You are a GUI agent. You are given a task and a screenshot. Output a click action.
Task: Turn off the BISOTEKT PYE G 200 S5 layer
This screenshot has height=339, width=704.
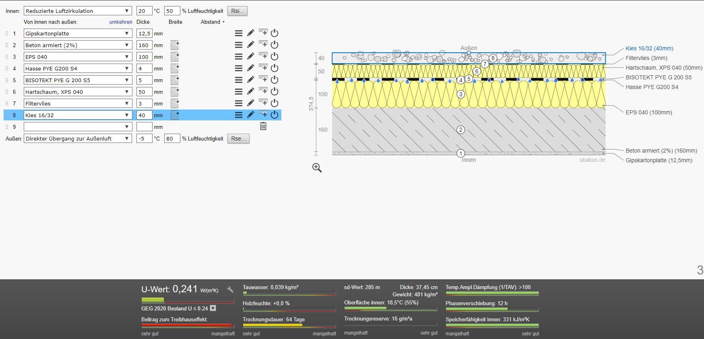pyautogui.click(x=275, y=80)
